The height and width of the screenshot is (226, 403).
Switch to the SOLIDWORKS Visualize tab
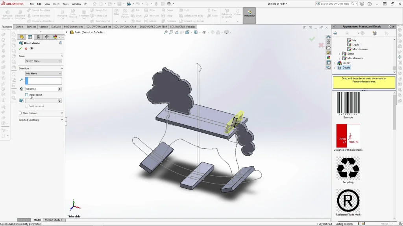(x=183, y=27)
